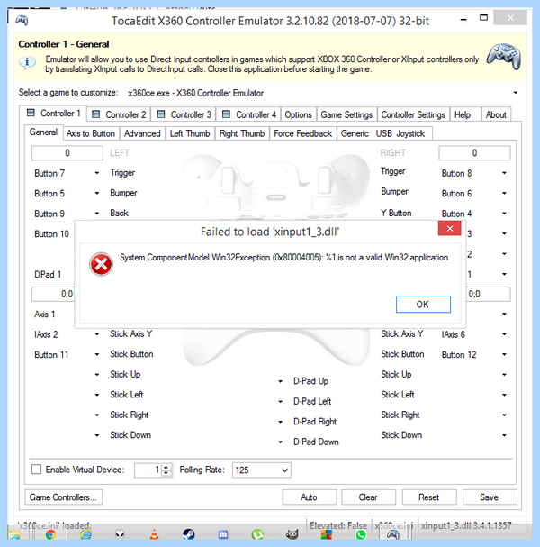
Task: Click 'xinput1_3.dll 3.4.1.1357' in status bar
Action: [466, 525]
